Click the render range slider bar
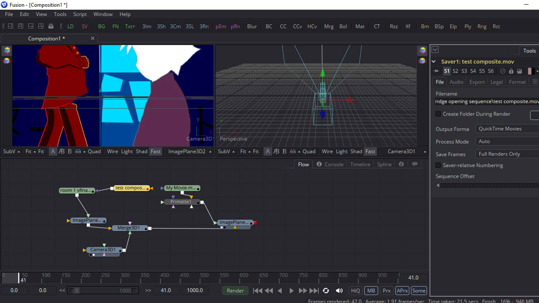Viewport: 539px width, 303px height. point(104,290)
